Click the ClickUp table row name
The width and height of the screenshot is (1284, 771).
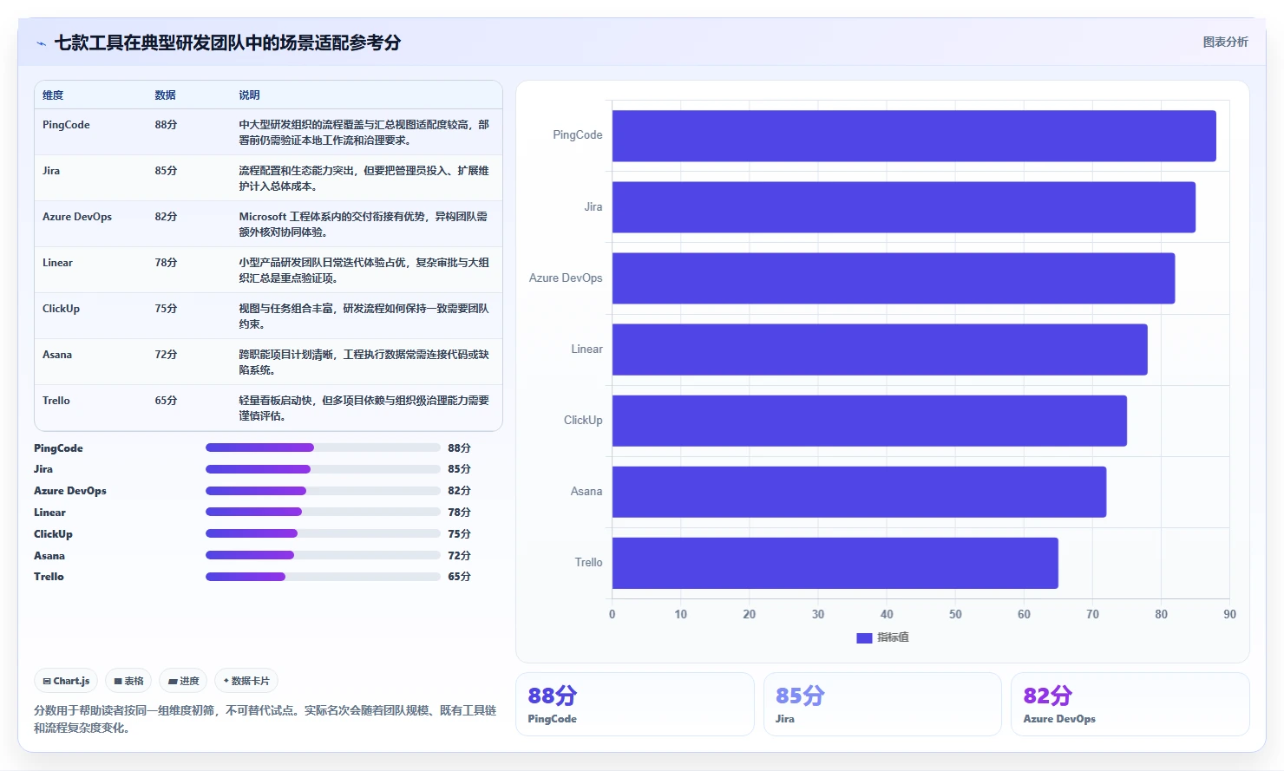[x=61, y=309]
